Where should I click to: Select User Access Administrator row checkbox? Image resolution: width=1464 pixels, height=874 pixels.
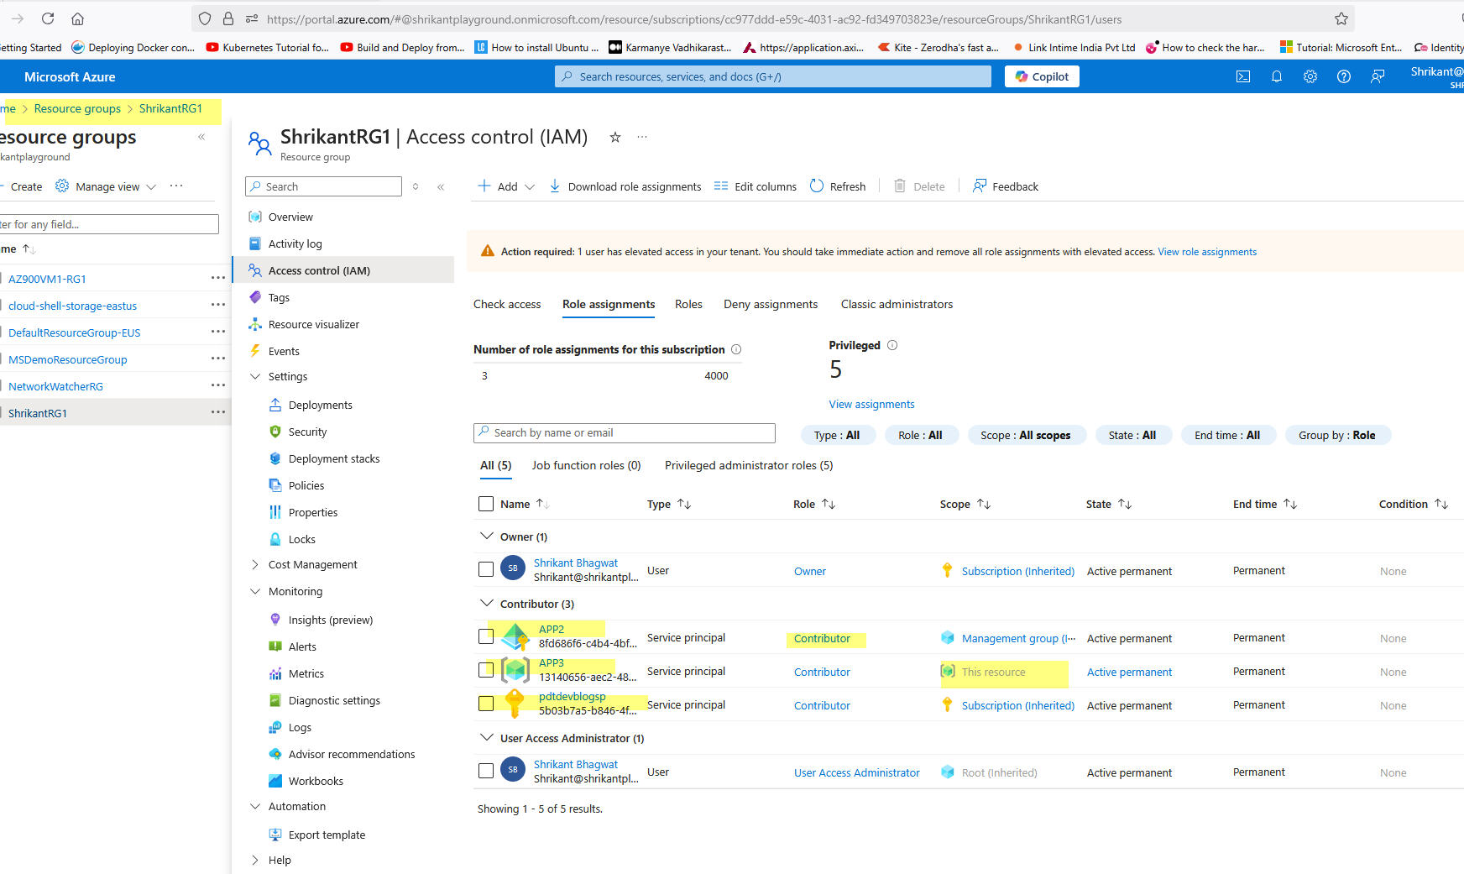pos(485,771)
